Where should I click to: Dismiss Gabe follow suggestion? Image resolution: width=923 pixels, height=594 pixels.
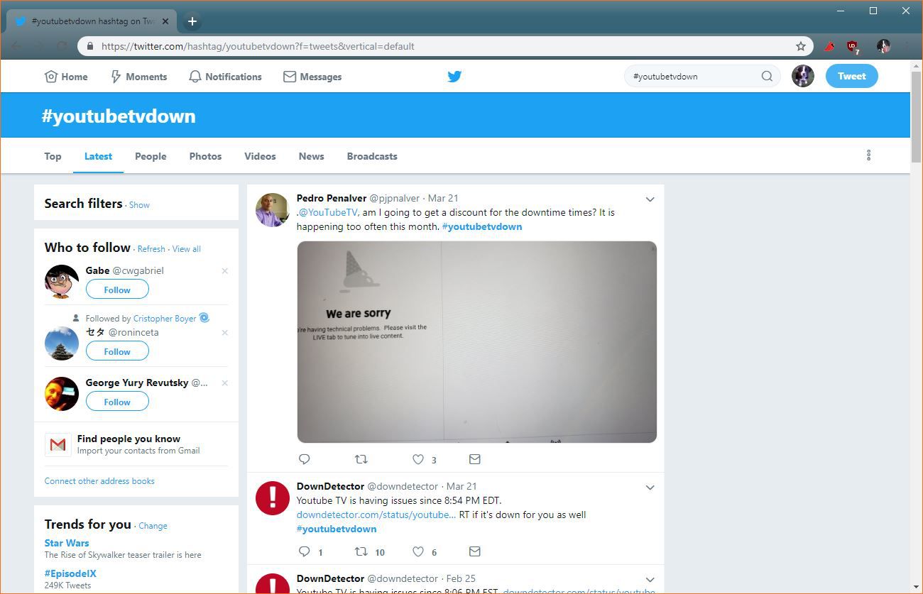225,270
